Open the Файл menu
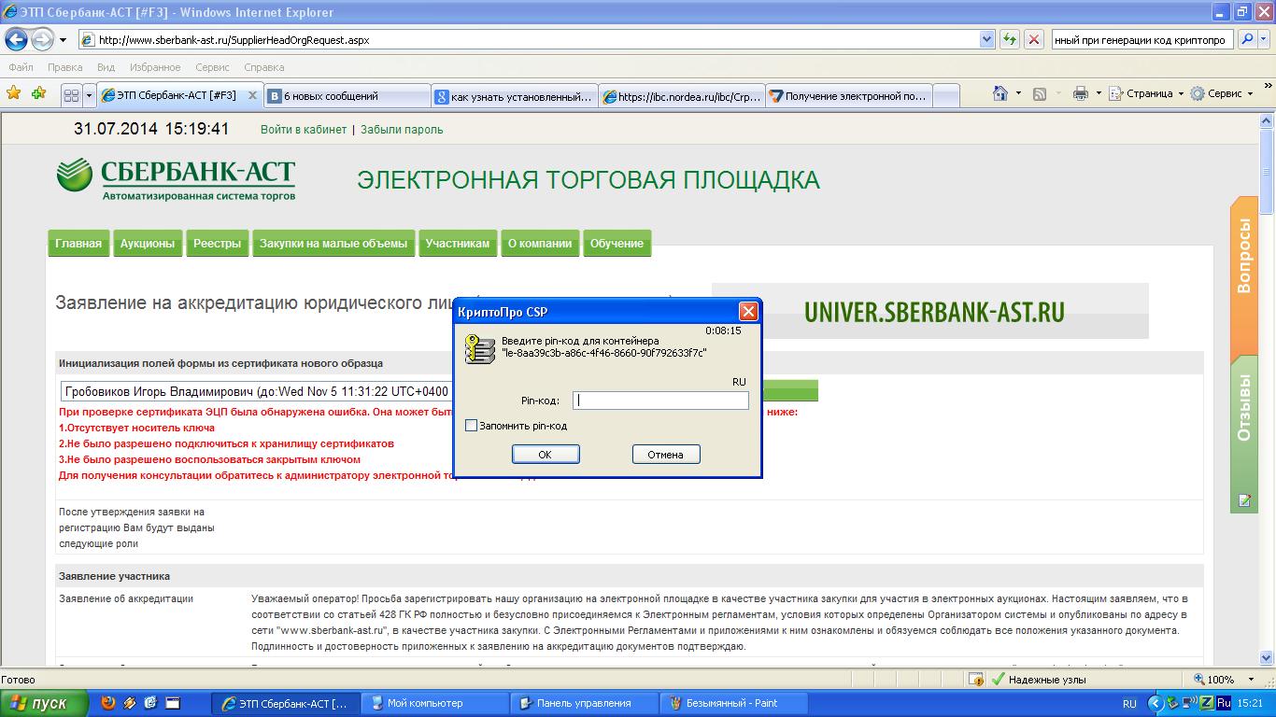 [x=21, y=67]
